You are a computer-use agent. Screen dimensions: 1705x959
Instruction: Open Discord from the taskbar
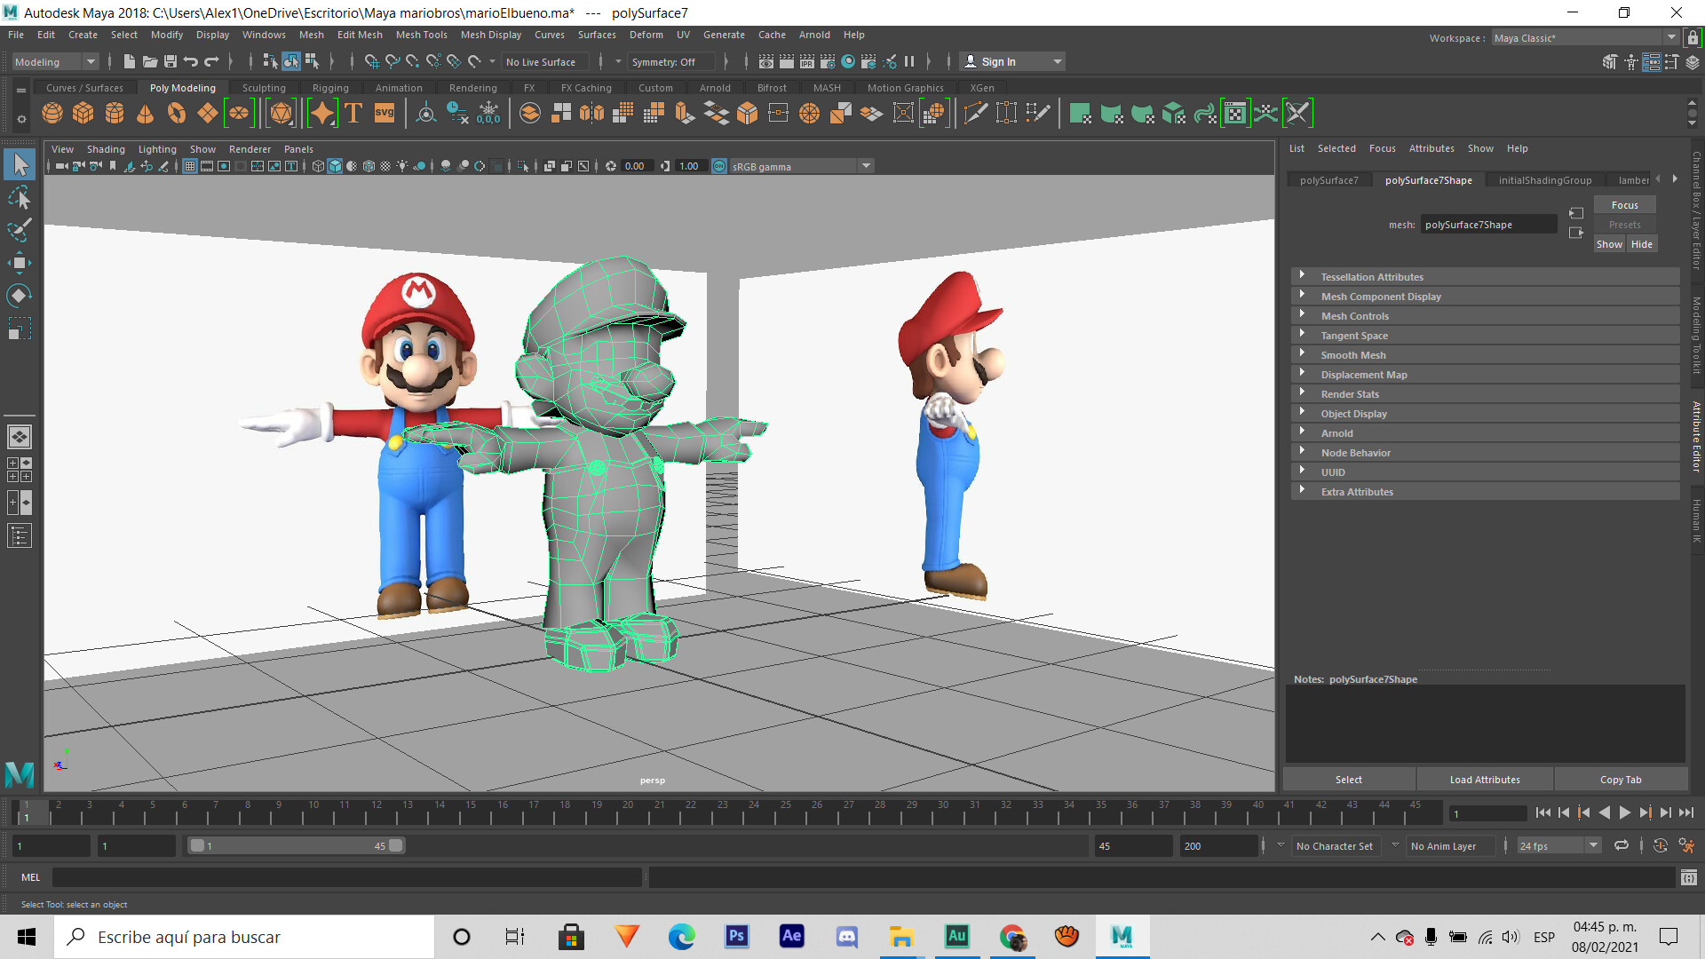[845, 936]
